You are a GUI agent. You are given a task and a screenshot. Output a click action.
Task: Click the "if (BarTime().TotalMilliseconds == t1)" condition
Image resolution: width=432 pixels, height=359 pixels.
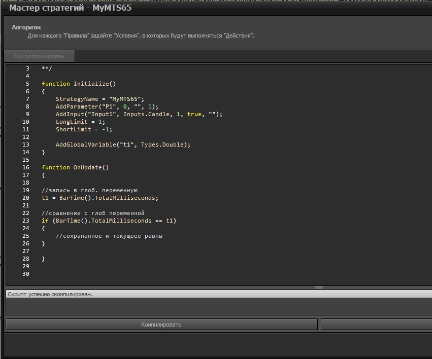point(109,221)
